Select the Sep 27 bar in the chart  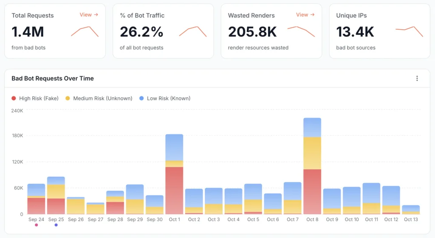tap(96, 208)
